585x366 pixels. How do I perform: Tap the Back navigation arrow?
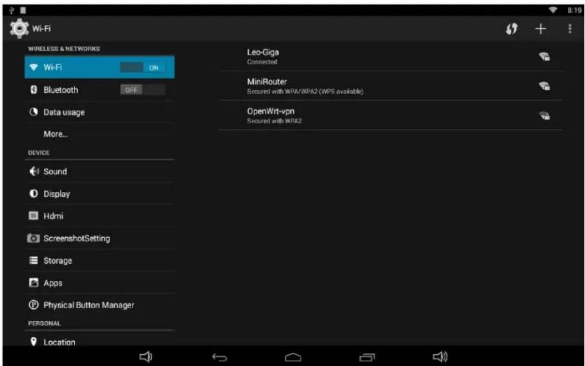pos(219,358)
